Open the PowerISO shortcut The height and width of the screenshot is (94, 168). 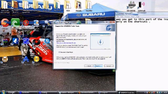(36, 61)
